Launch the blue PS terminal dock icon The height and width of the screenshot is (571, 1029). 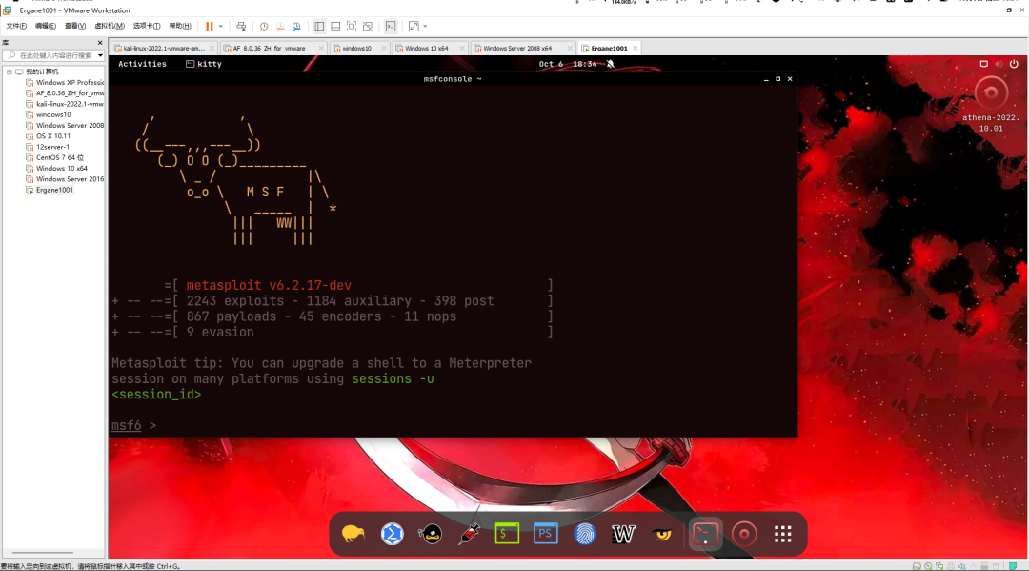click(545, 534)
